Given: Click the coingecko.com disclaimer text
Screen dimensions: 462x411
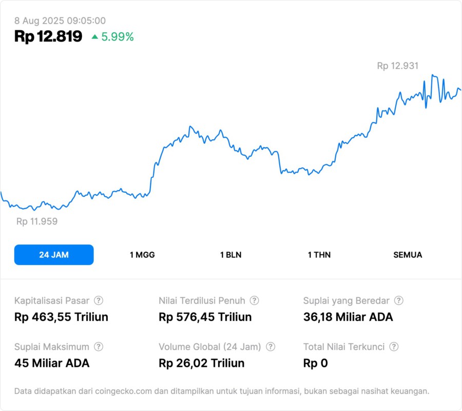Looking at the screenshot, I should [x=222, y=391].
